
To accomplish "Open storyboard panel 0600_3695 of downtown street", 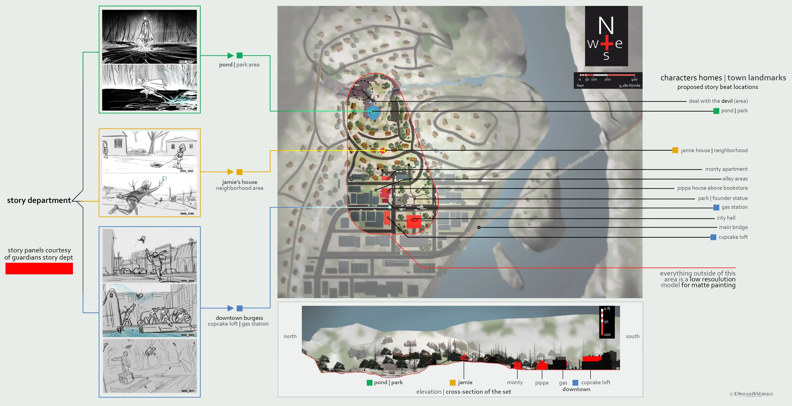I will (x=150, y=256).
